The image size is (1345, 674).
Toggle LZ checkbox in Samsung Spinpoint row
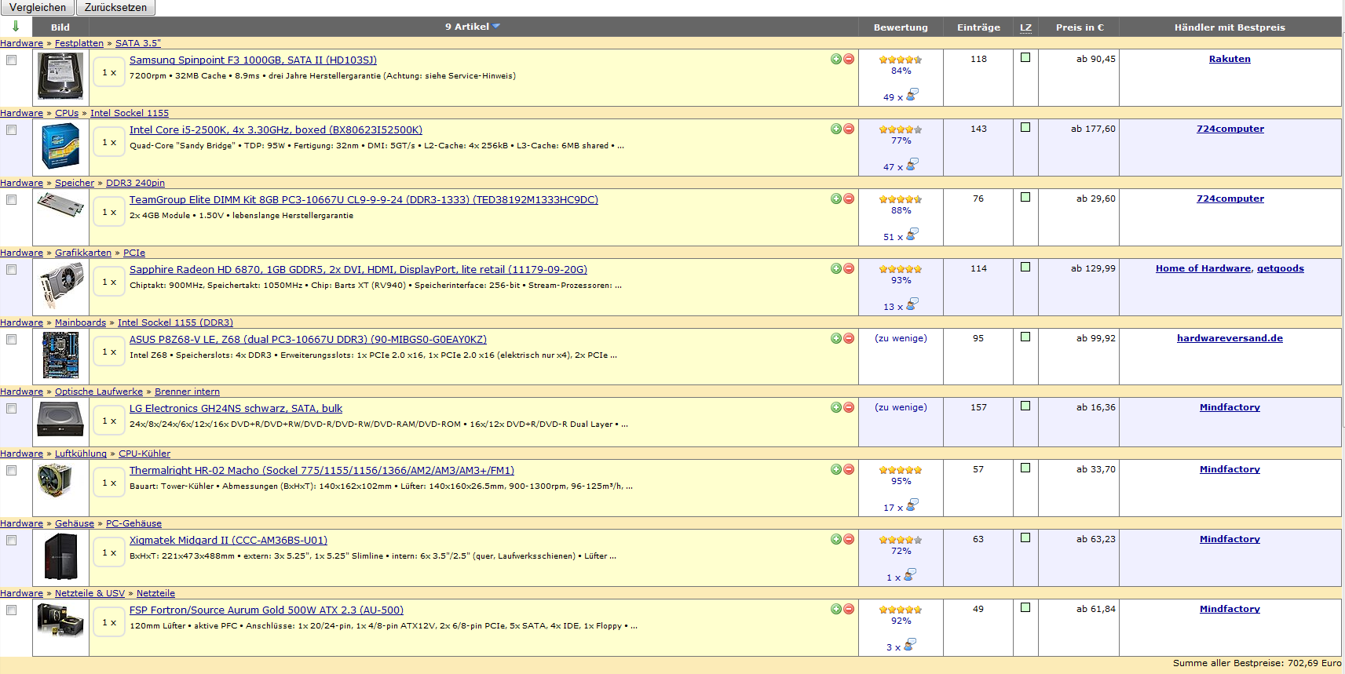pyautogui.click(x=1025, y=57)
